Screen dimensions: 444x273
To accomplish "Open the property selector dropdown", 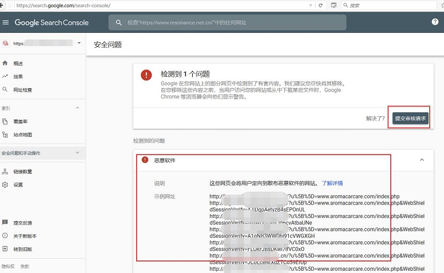I will [79, 43].
